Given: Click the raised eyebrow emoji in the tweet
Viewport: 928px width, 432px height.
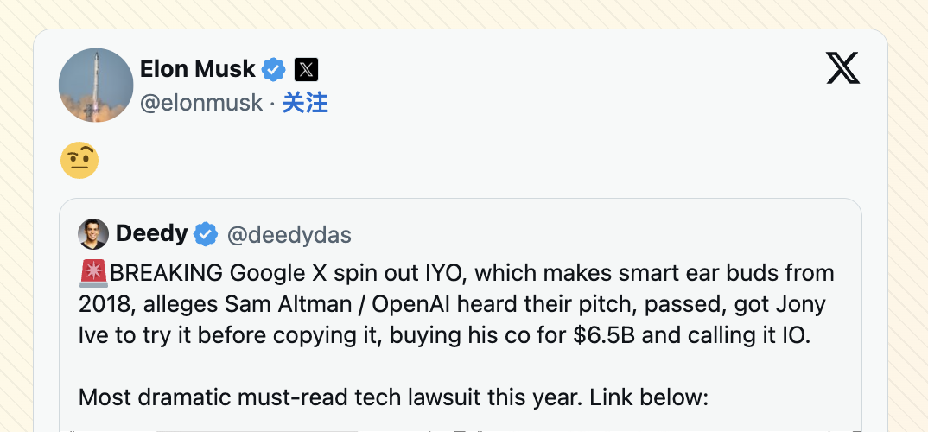Looking at the screenshot, I should click(x=79, y=161).
